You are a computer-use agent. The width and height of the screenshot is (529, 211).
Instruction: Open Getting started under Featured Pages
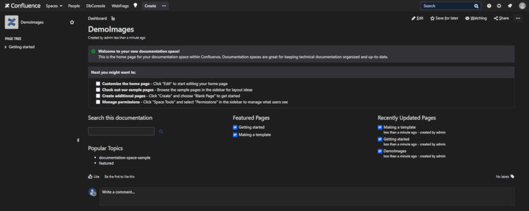click(251, 127)
